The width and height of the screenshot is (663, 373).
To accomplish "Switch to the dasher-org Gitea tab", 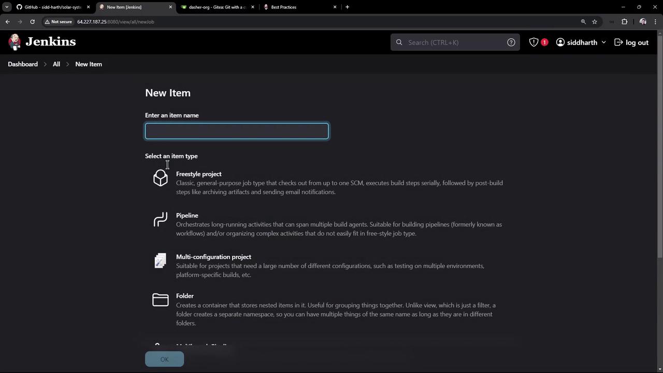I will point(218,7).
